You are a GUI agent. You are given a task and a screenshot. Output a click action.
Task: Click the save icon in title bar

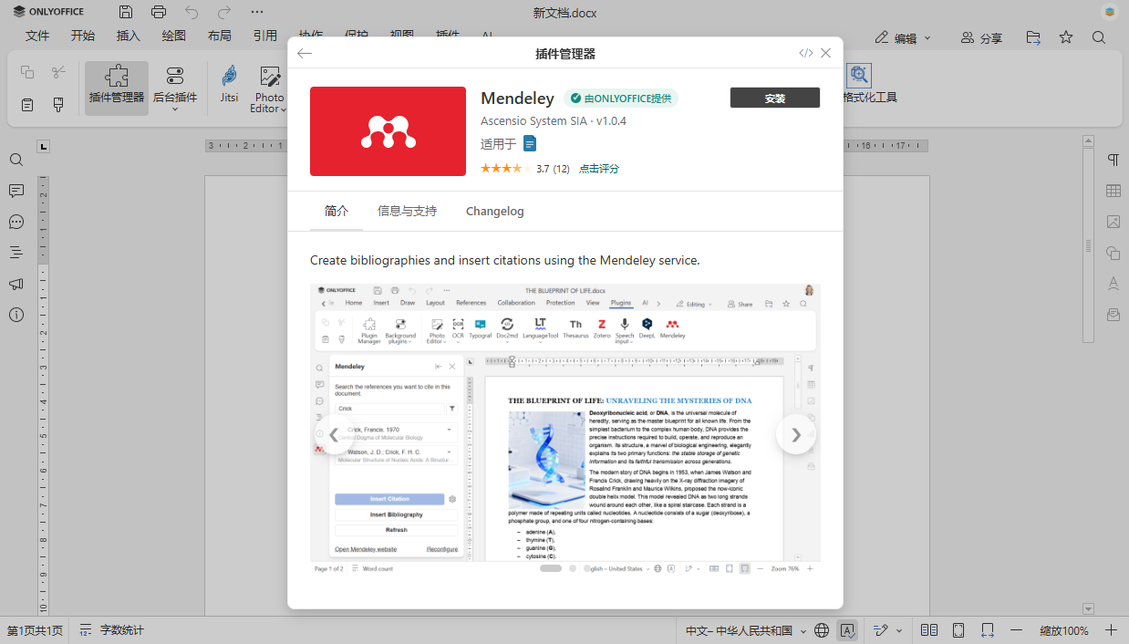pos(126,13)
